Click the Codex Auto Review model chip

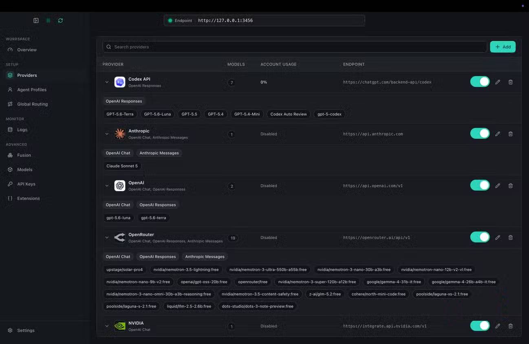[x=289, y=114]
